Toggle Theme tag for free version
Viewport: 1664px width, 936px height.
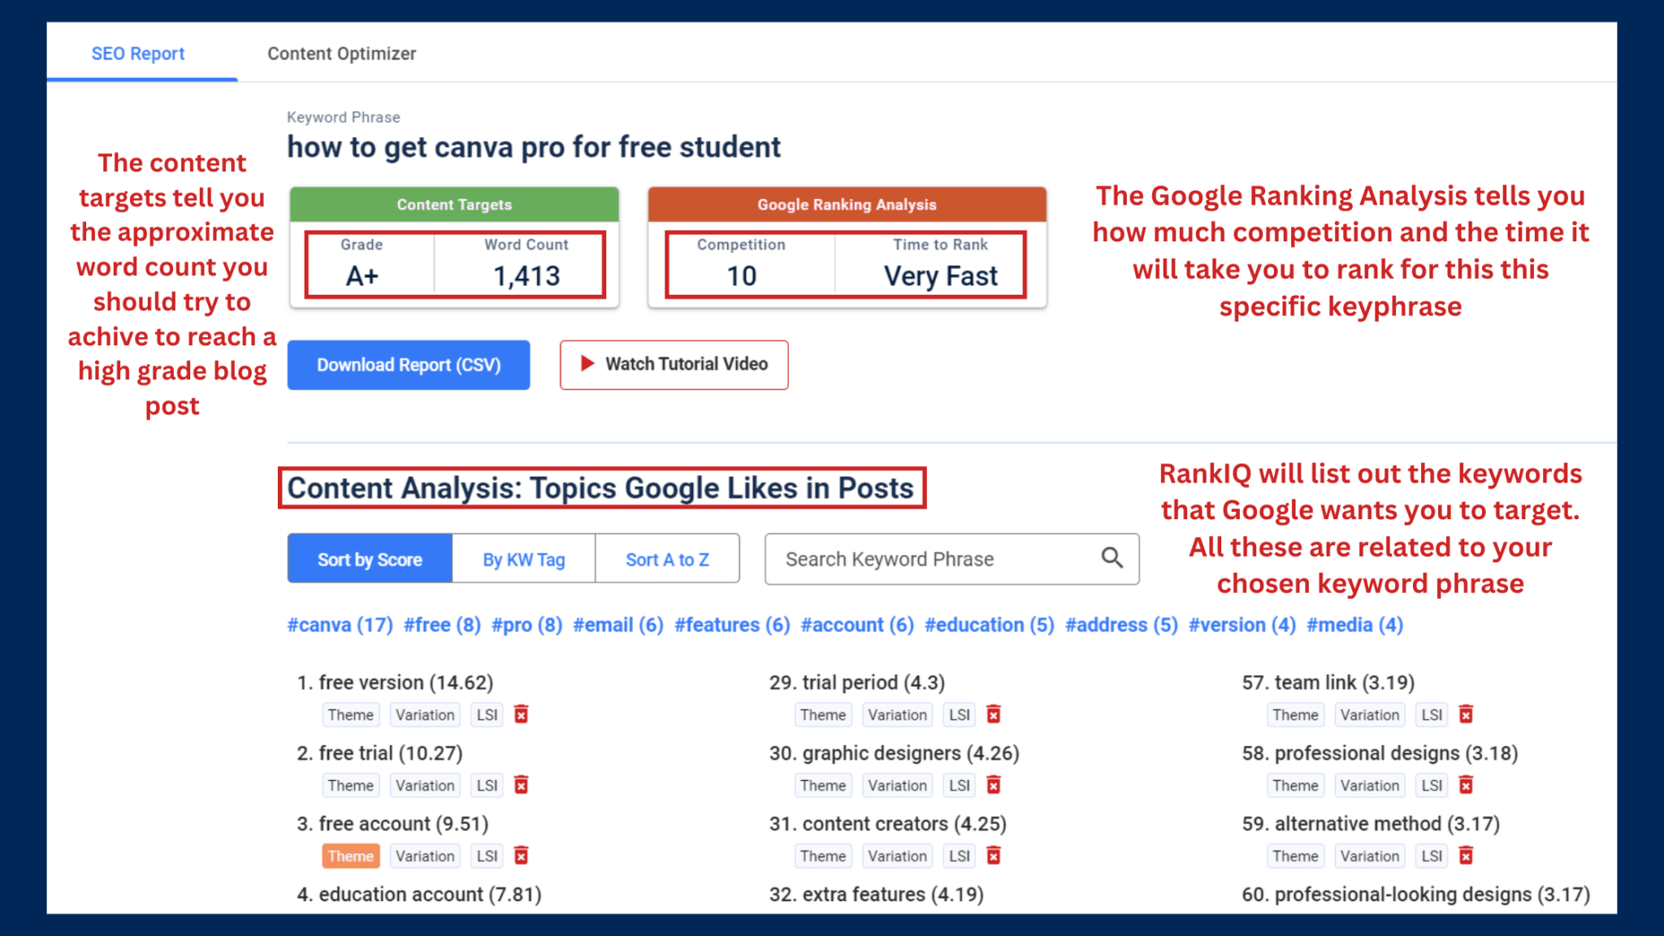pos(351,715)
